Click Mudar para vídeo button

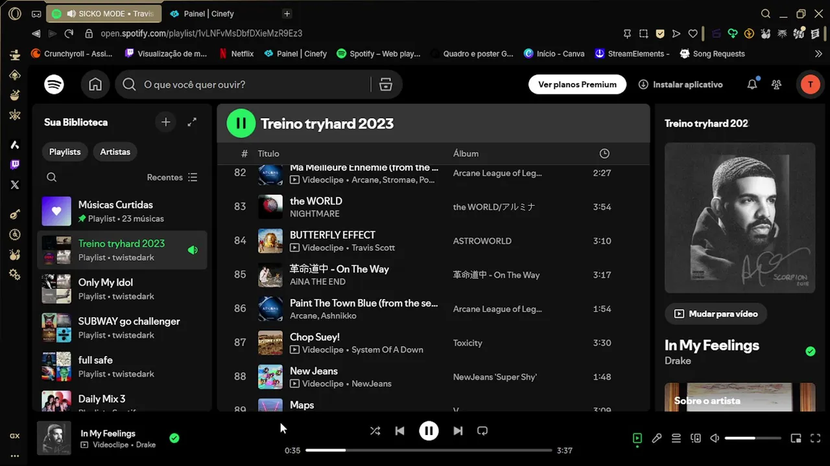716,314
